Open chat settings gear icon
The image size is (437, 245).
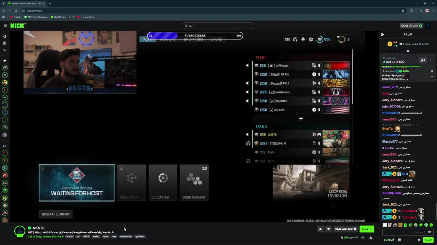click(x=419, y=240)
